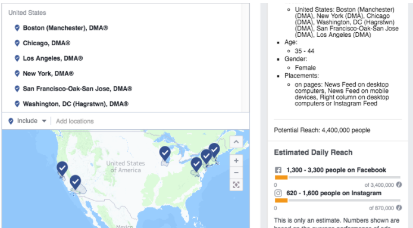Screen dimensions: 413x228
Task: Click the Facebook daily reach bar
Action: pos(337,177)
